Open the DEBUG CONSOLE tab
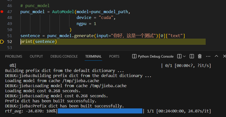The width and height of the screenshot is (226, 117). [x=64, y=56]
